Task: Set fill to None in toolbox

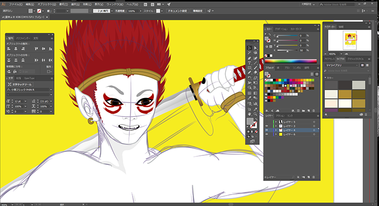Action: [256, 132]
